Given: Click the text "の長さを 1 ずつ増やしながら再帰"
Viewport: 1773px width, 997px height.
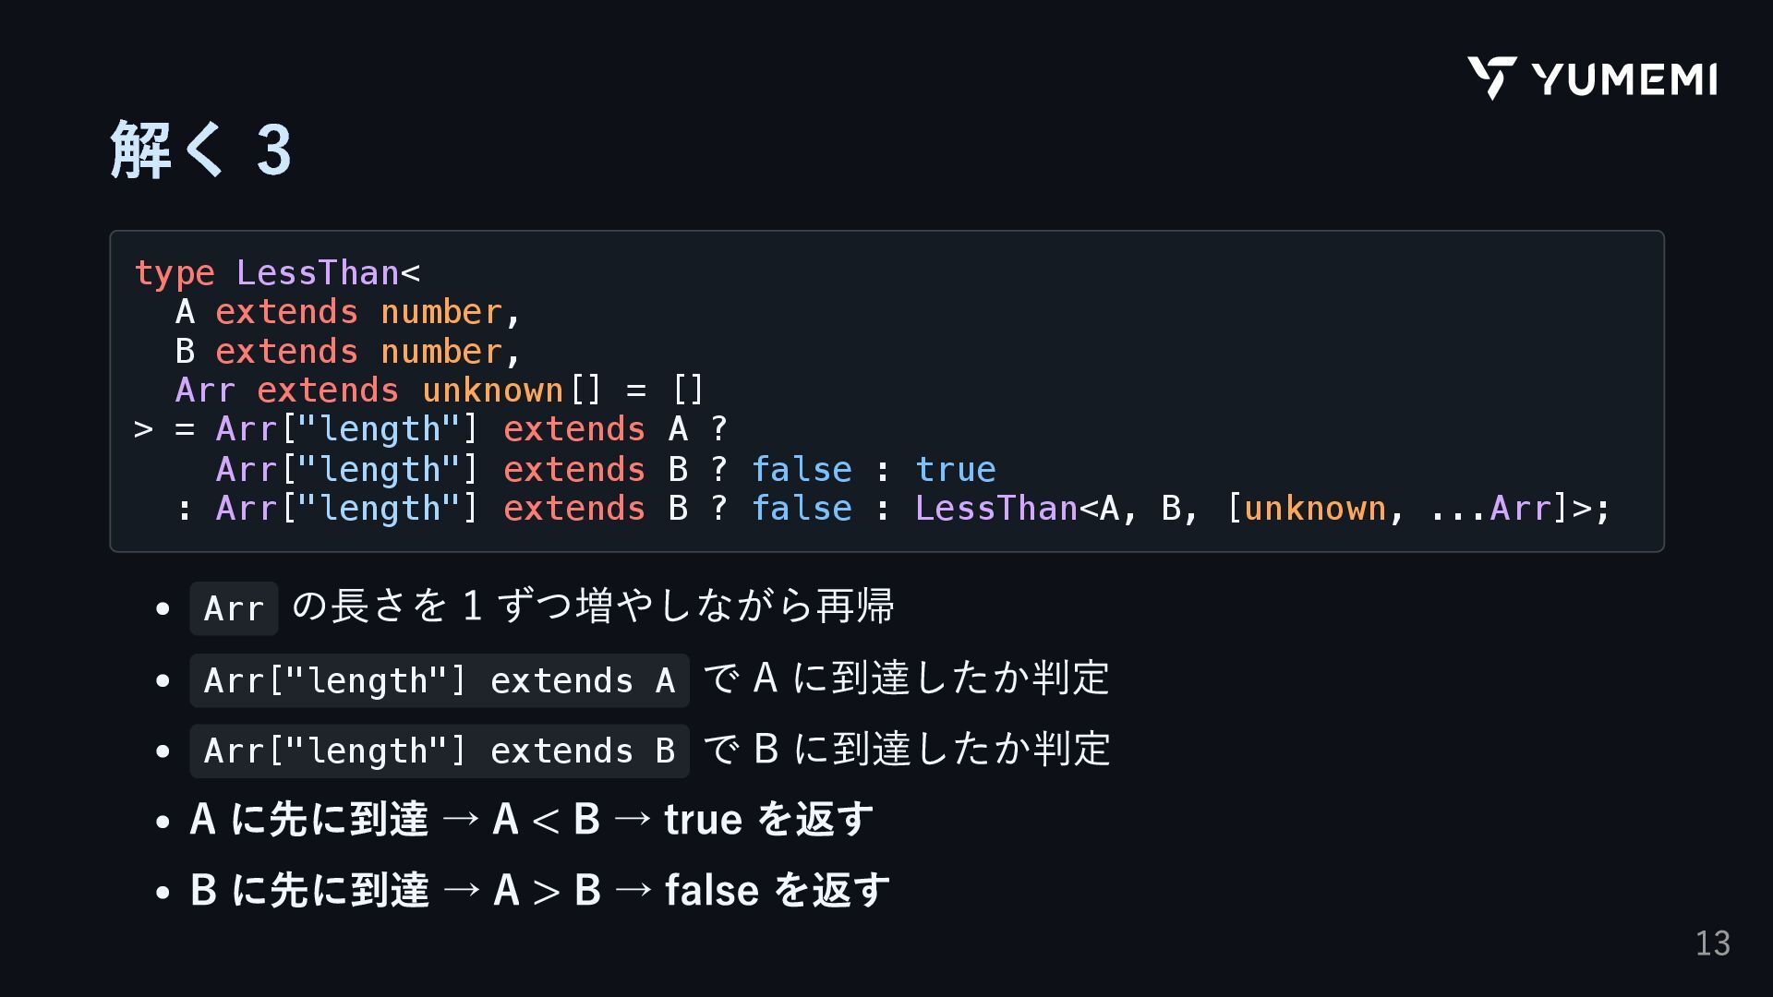Looking at the screenshot, I should (593, 607).
